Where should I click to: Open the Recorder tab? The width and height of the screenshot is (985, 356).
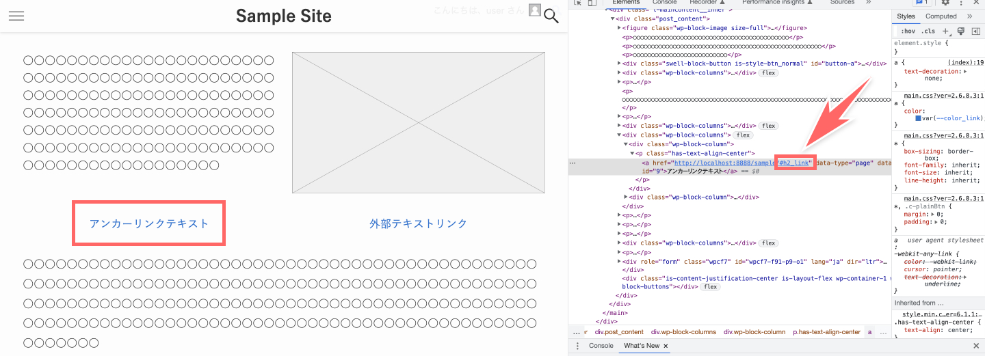pos(707,3)
